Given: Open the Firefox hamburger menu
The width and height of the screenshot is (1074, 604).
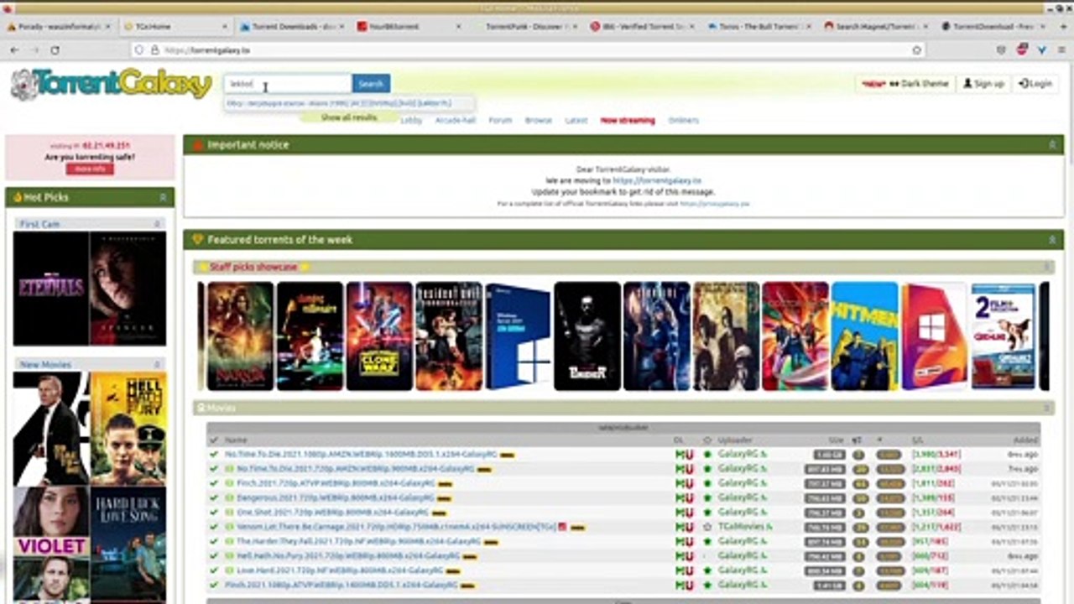Looking at the screenshot, I should point(1060,50).
